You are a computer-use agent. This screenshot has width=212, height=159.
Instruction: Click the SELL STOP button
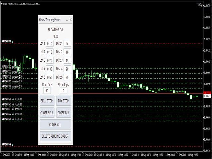coord(47,101)
